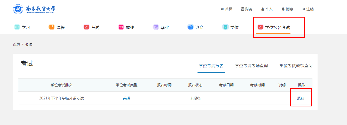
Task: Click the 学习 book icon
Action: [17, 27]
